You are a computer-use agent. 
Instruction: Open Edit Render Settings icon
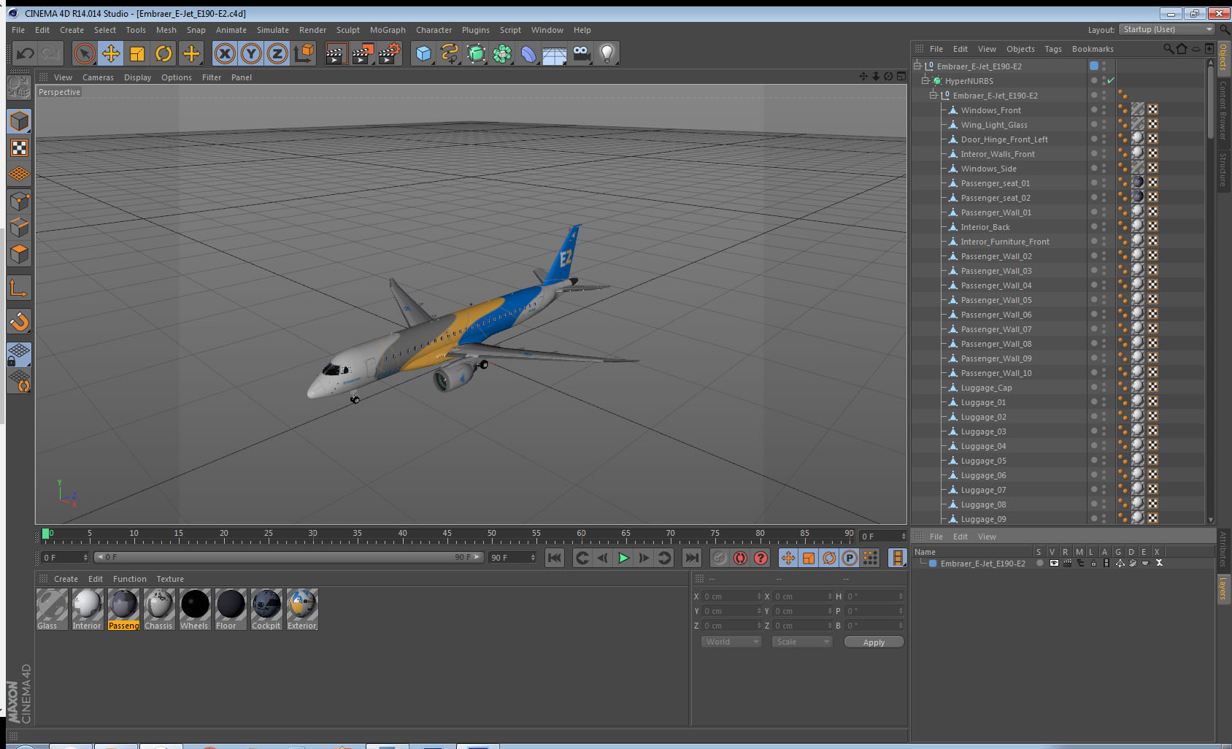[390, 53]
